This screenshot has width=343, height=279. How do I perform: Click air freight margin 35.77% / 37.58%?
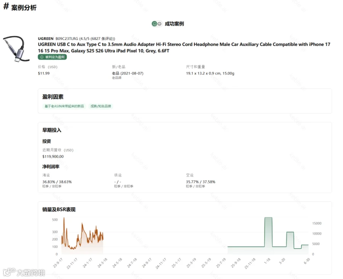[x=200, y=182]
